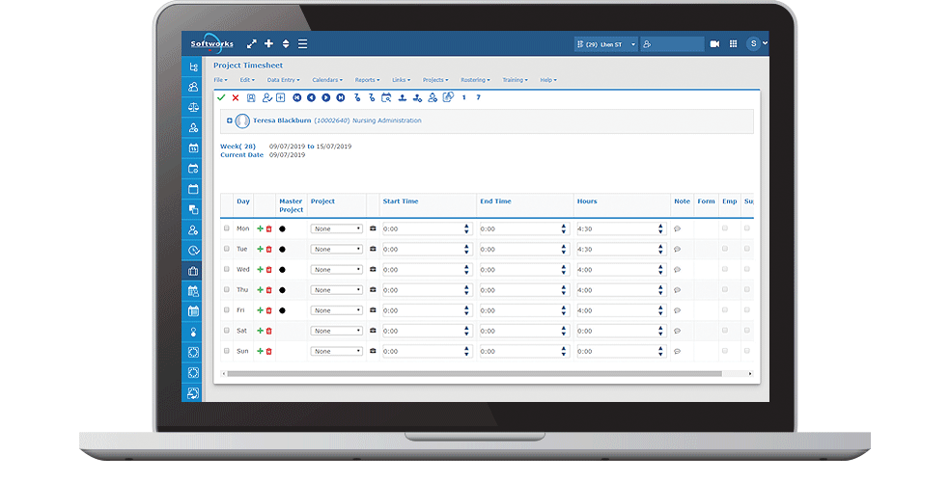Click the clock sidebar icon
The width and height of the screenshot is (950, 482).
(x=193, y=250)
